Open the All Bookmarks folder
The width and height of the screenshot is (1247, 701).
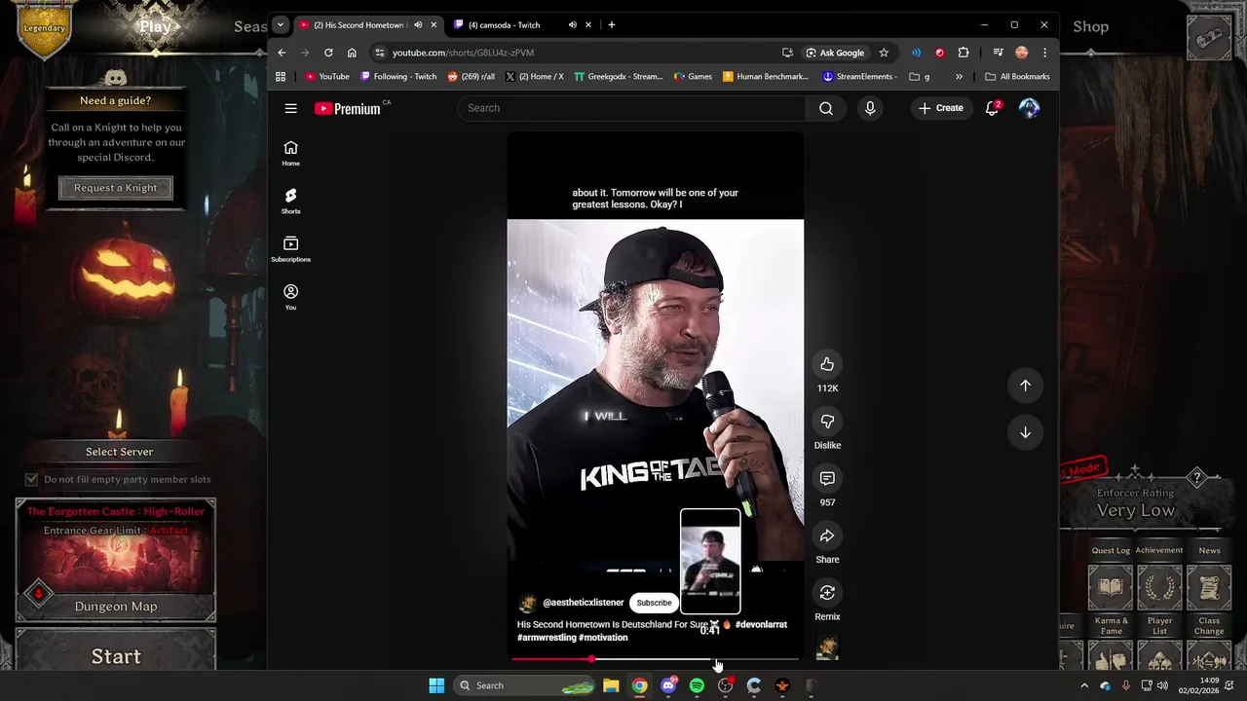(1017, 77)
